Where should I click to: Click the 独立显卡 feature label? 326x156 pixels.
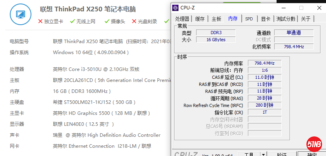(54, 21)
